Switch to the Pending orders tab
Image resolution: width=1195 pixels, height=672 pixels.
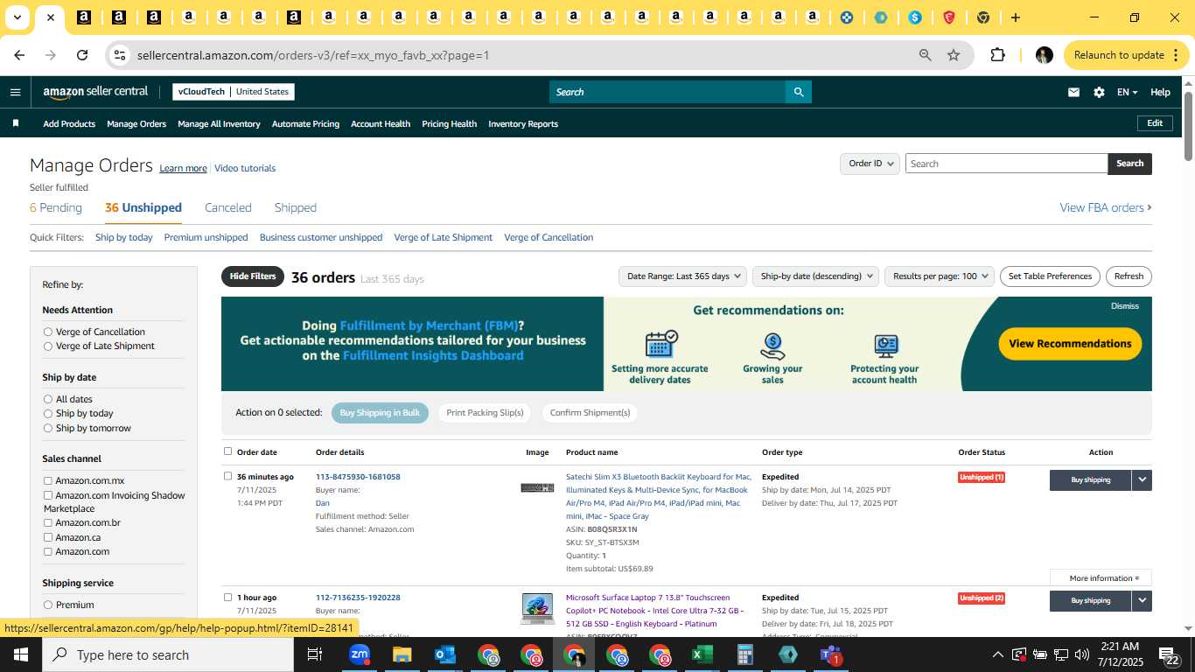(x=56, y=207)
